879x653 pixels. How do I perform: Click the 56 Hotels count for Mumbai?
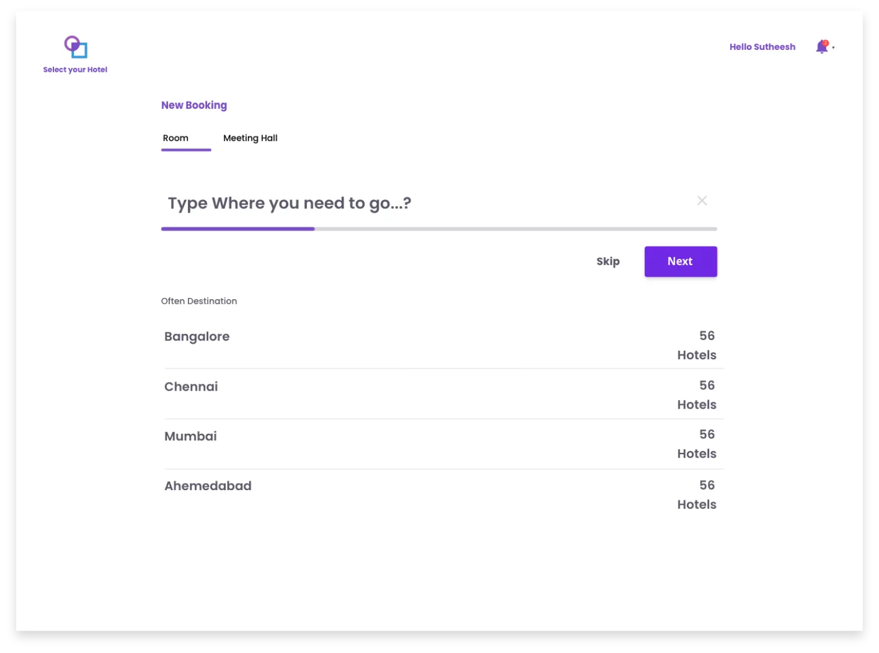pos(697,444)
